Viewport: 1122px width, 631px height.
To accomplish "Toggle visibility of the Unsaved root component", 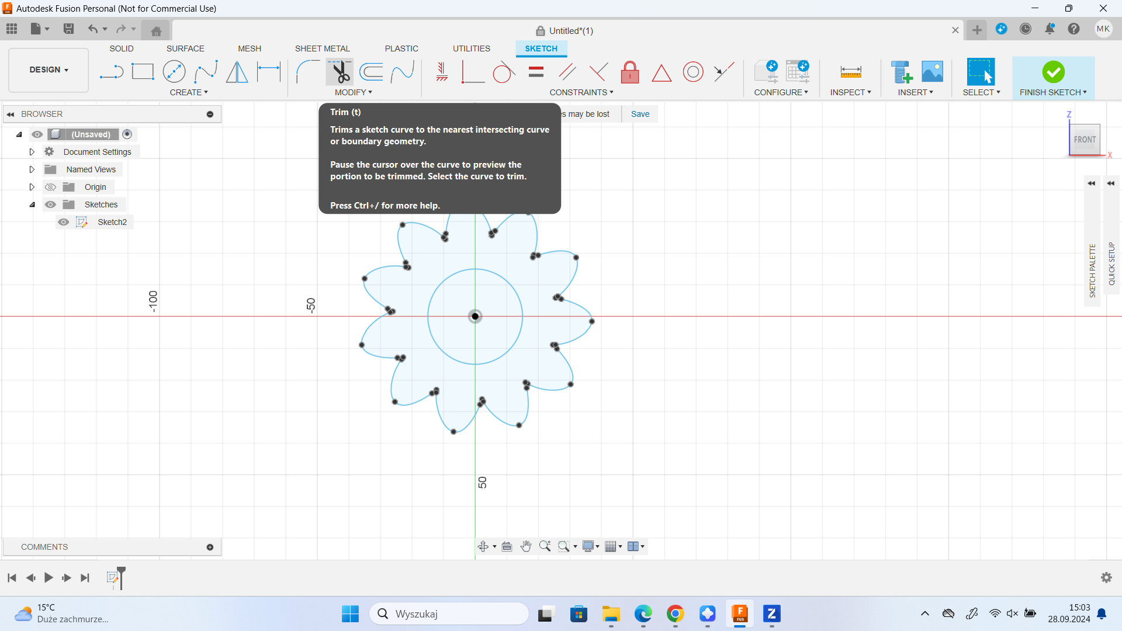I will pos(37,134).
